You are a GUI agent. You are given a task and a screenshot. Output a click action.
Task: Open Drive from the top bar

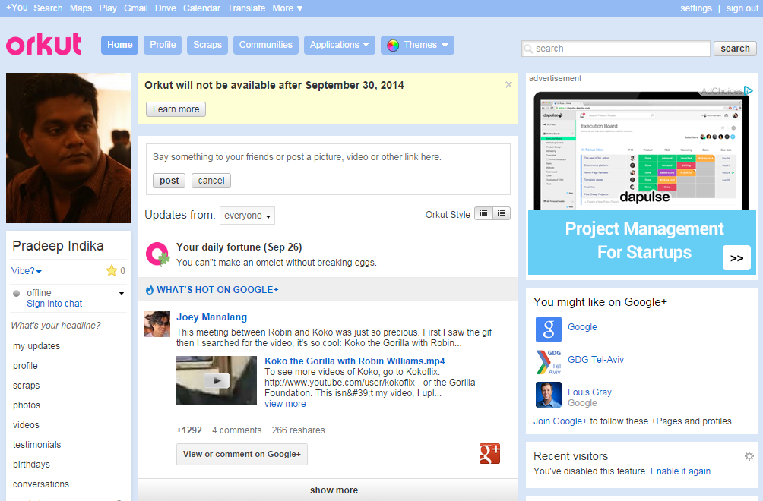(x=166, y=8)
